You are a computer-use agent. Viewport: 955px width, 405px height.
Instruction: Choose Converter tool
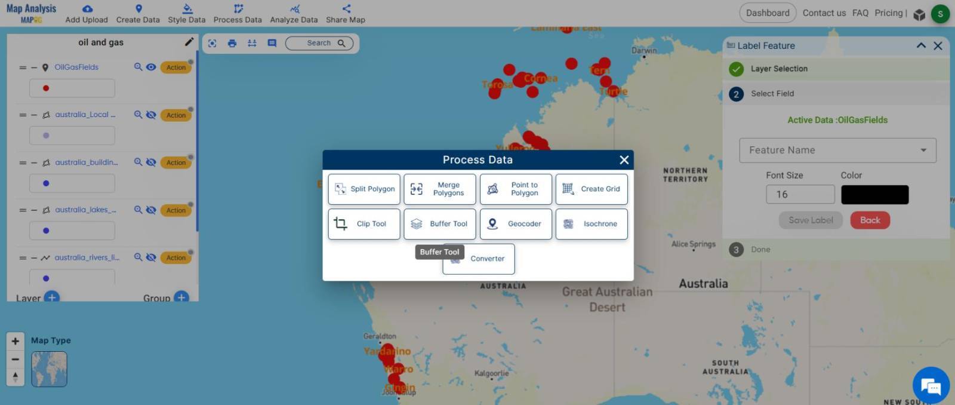[479, 259]
